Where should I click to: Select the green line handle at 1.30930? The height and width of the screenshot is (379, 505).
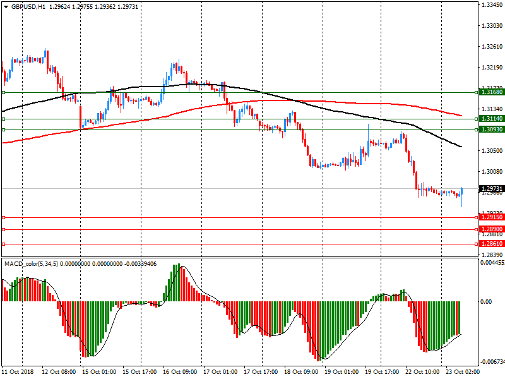(x=3, y=129)
